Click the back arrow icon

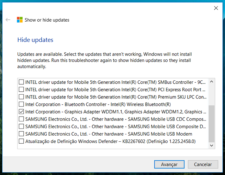coord(8,20)
